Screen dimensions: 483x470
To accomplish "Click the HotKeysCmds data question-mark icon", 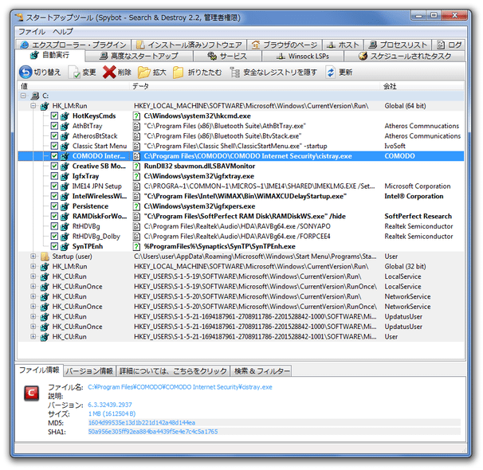I will 136,116.
